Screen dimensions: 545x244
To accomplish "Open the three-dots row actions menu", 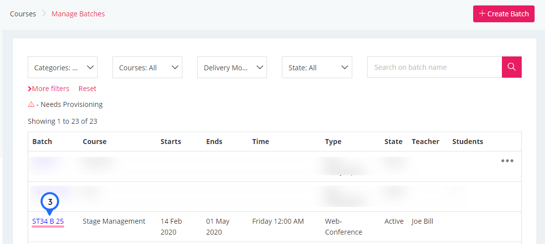I will tap(507, 161).
